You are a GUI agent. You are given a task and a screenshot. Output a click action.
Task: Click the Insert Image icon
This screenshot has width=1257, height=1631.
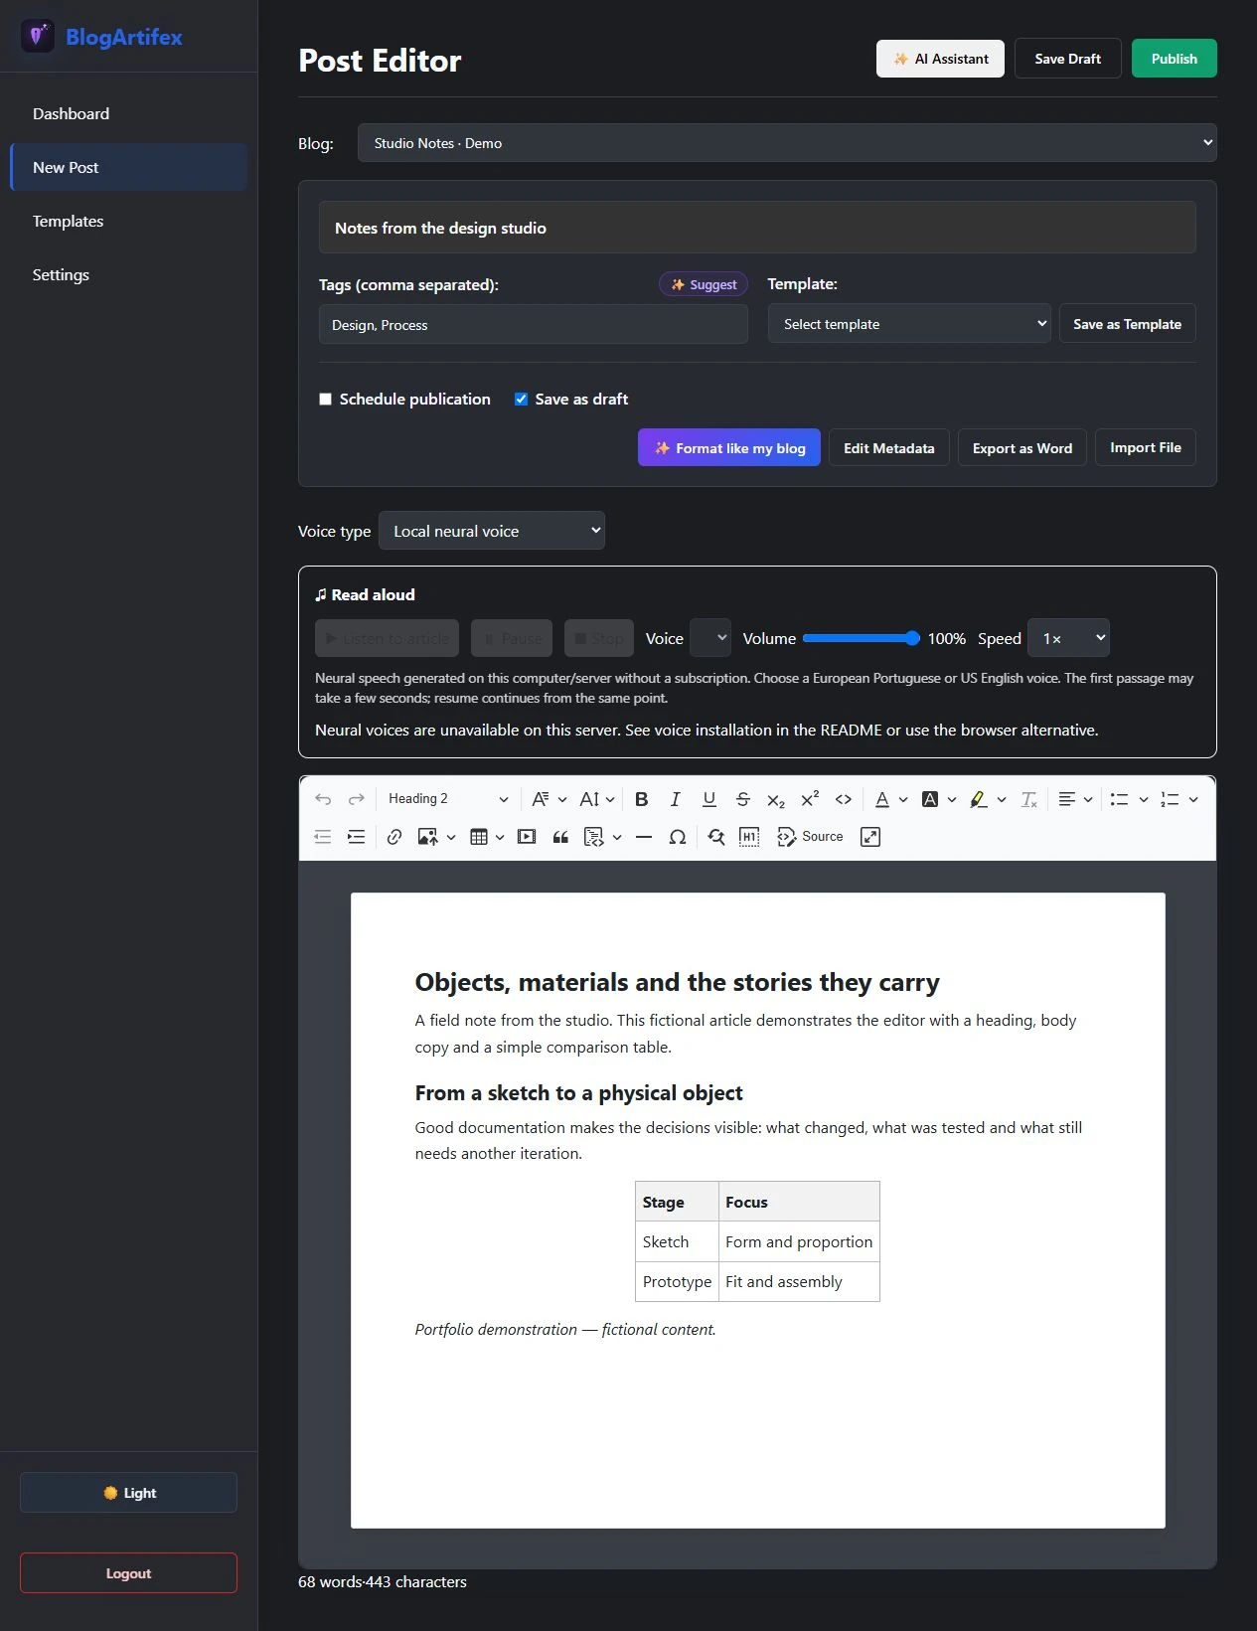428,837
